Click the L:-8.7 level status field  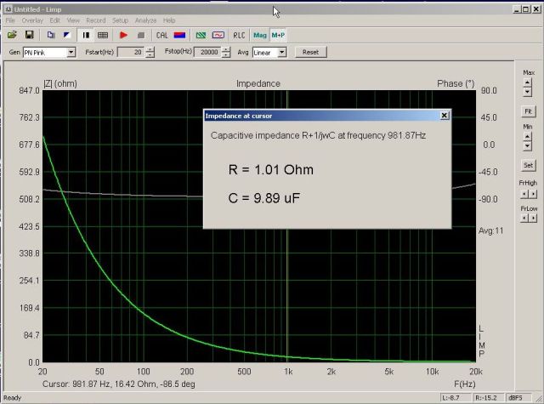click(456, 398)
